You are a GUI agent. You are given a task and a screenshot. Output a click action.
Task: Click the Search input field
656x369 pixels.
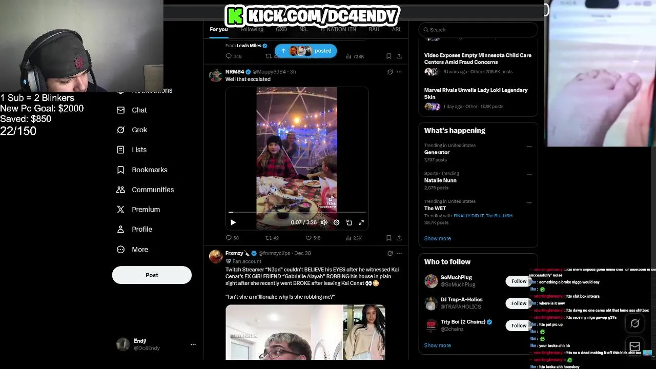pyautogui.click(x=478, y=30)
